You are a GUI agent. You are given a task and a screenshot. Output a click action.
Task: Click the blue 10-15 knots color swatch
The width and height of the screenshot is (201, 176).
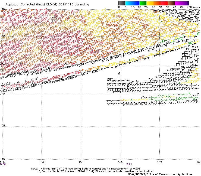136,3
